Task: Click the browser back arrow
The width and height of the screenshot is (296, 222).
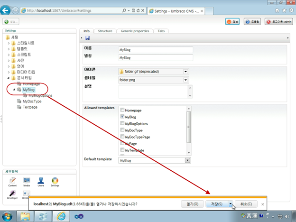Action: (5, 10)
